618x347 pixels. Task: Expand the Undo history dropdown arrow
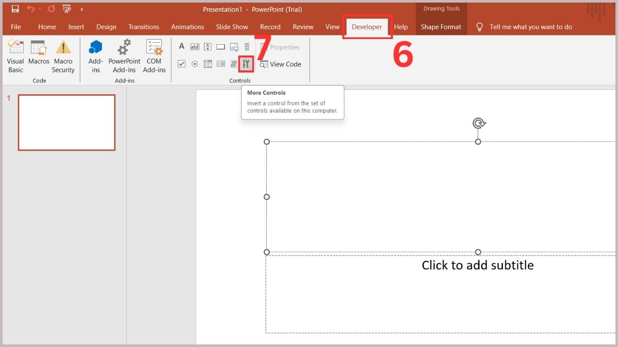(x=40, y=9)
